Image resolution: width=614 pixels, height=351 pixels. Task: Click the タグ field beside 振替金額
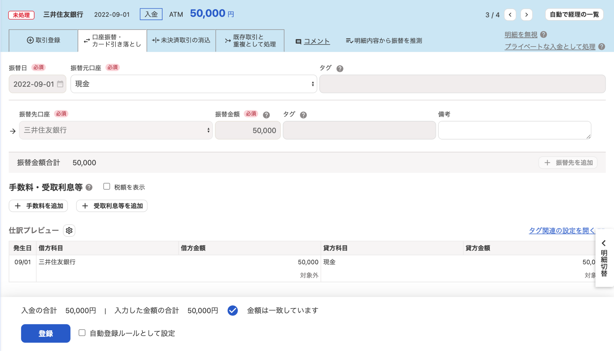[x=359, y=130]
